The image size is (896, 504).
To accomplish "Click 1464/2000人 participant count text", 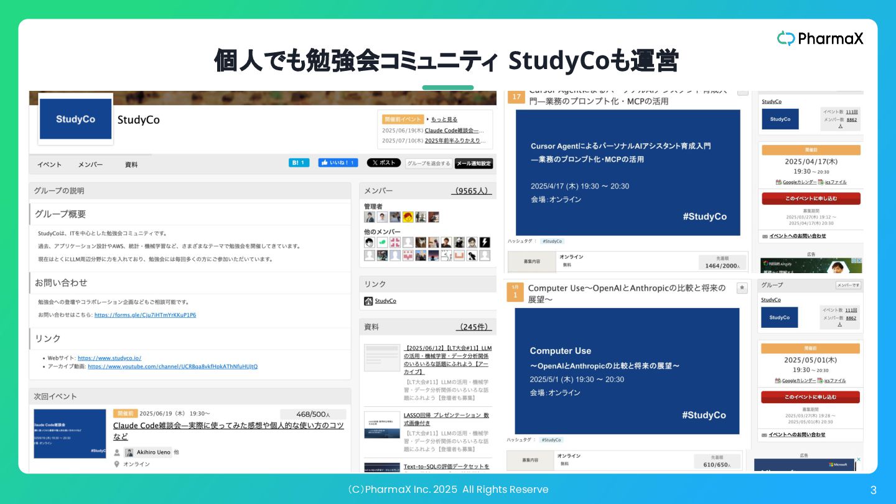I will pyautogui.click(x=722, y=266).
